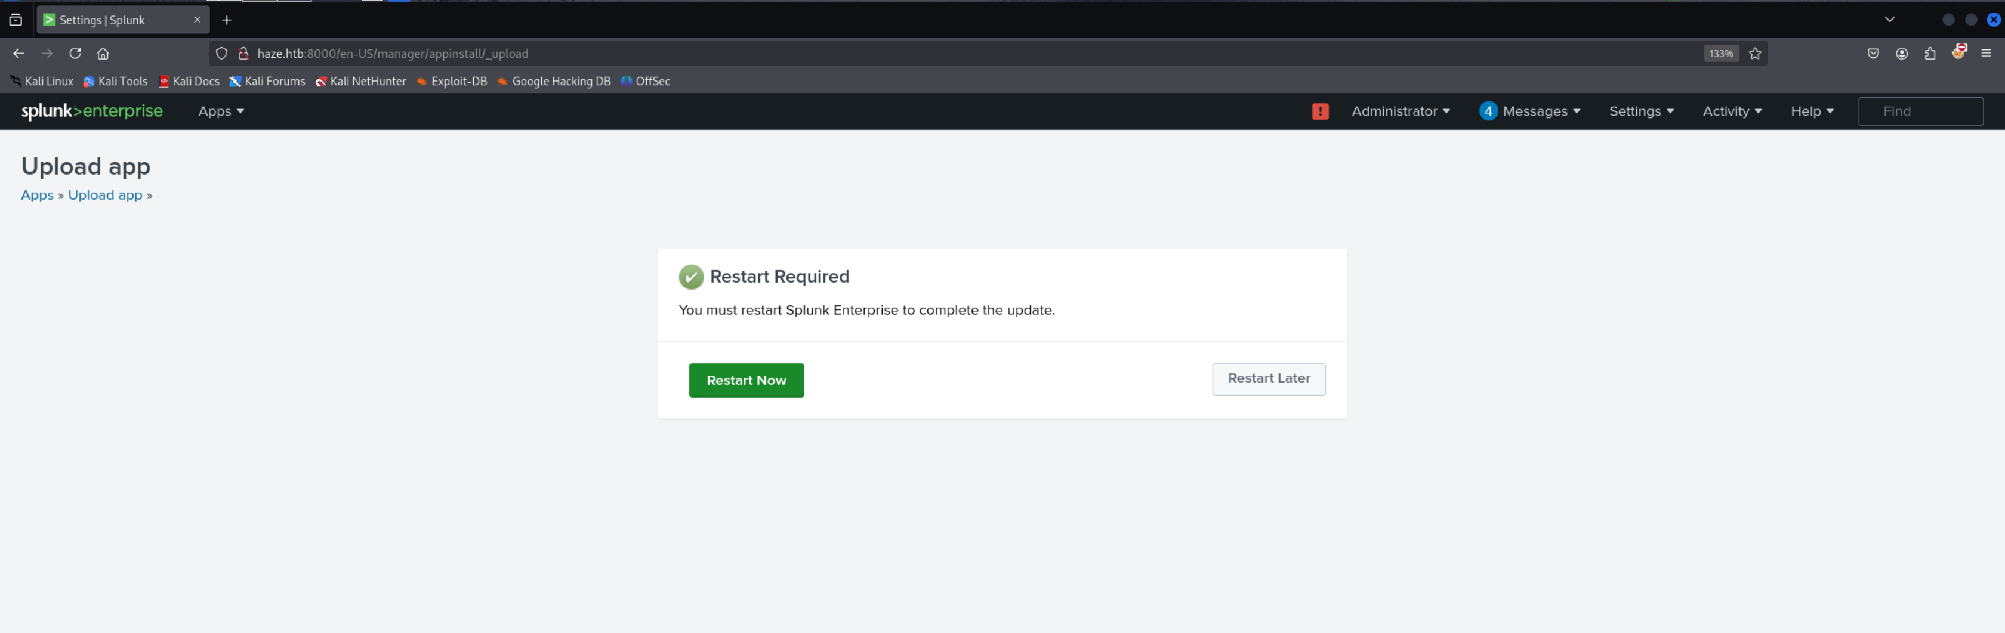This screenshot has height=633, width=2005.
Task: Go to browser home page icon
Action: point(103,54)
